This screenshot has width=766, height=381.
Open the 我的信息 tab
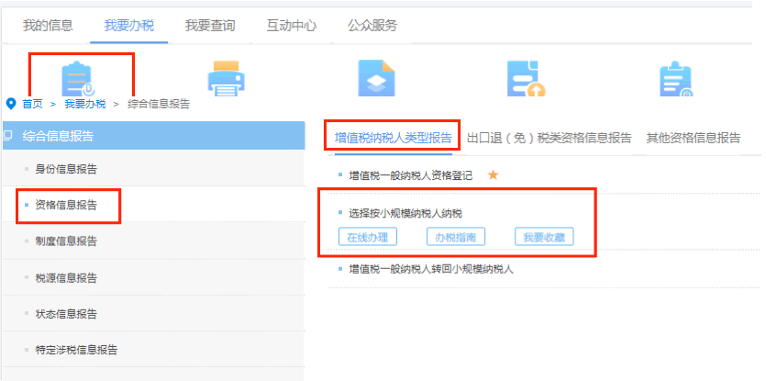[x=48, y=26]
